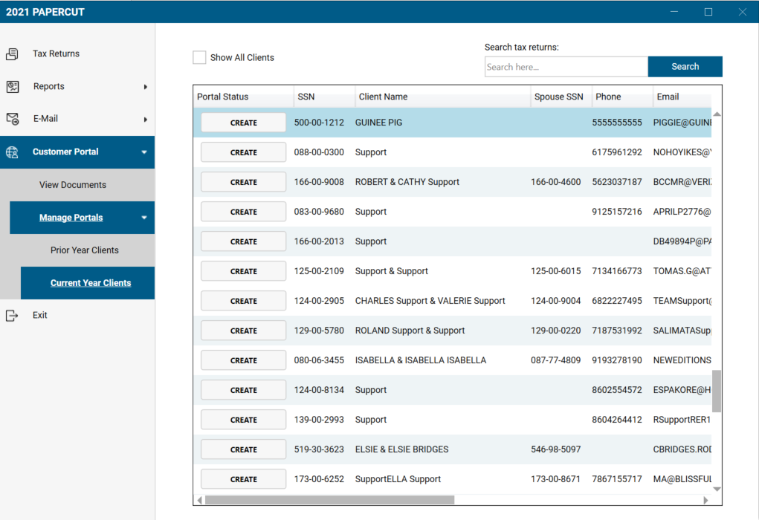Click the scroll down arrow of client table
759x520 pixels.
click(717, 489)
